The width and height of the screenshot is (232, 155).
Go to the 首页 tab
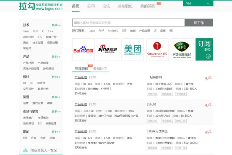tap(76, 6)
